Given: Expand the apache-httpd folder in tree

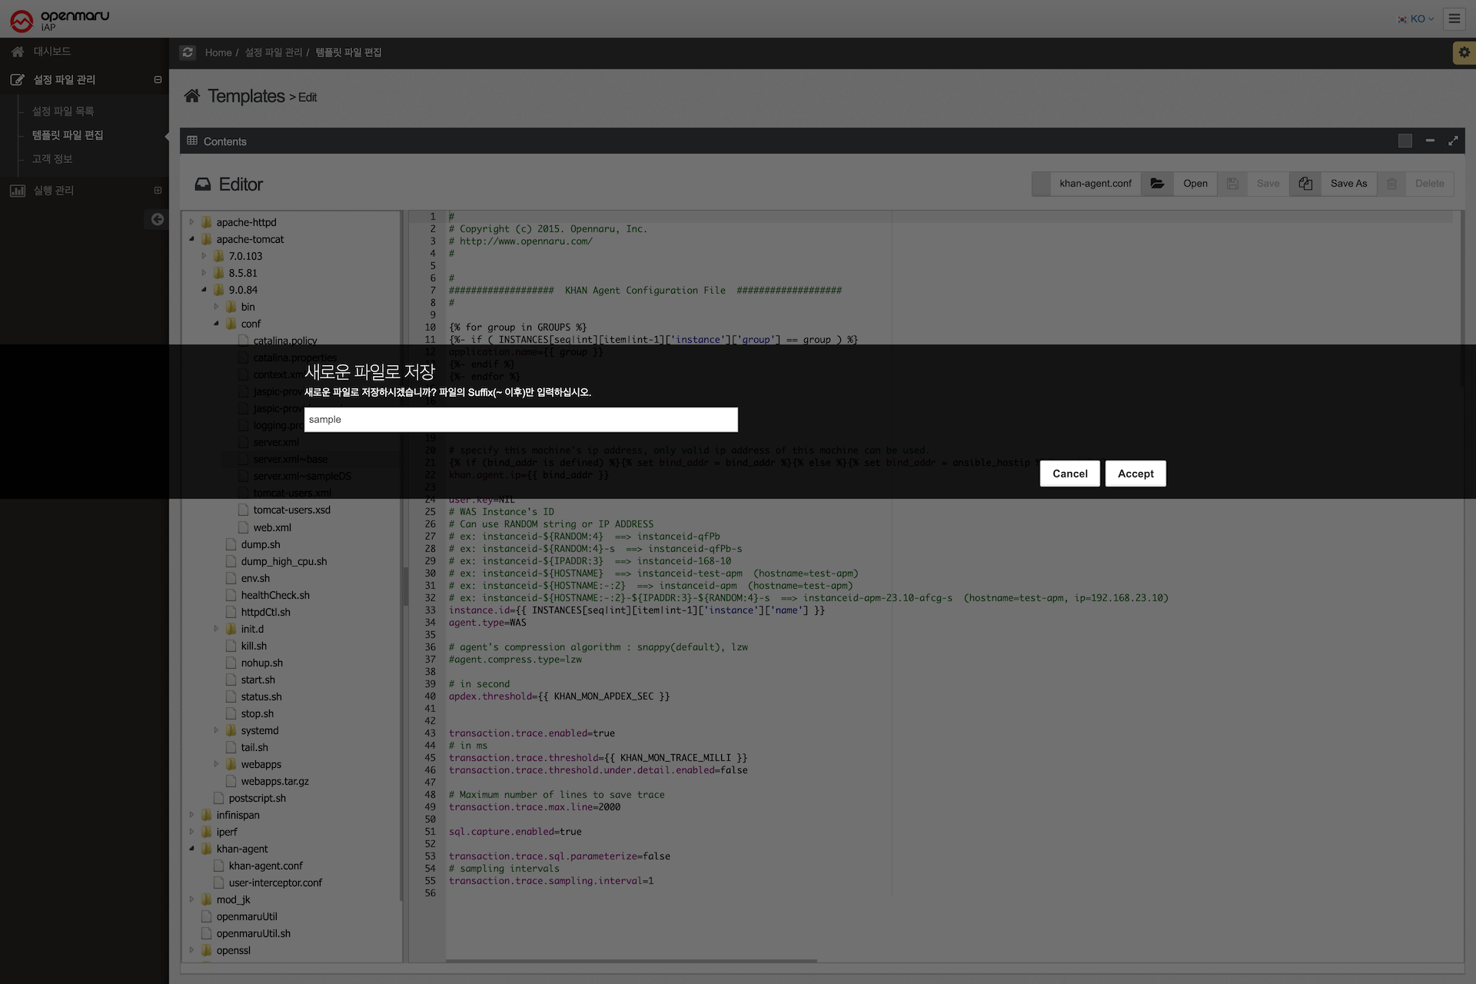Looking at the screenshot, I should click(x=192, y=222).
